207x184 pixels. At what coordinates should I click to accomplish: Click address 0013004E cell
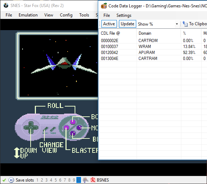point(109,58)
